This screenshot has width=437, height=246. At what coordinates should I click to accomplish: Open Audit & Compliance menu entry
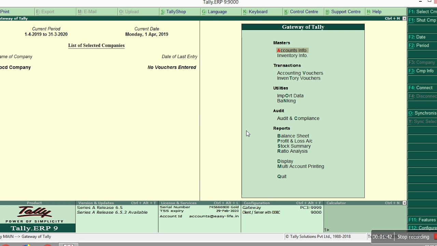(x=298, y=118)
